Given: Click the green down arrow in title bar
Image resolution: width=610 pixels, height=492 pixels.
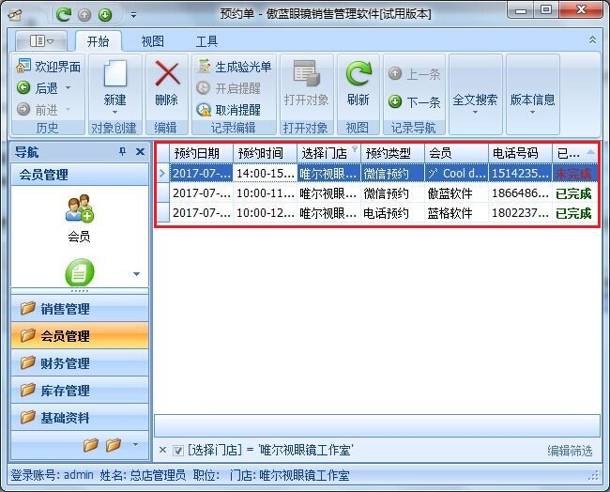Looking at the screenshot, I should (105, 15).
